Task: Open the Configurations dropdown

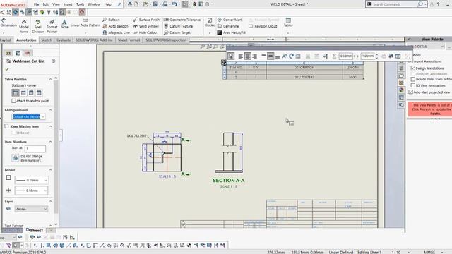Action: (x=43, y=116)
